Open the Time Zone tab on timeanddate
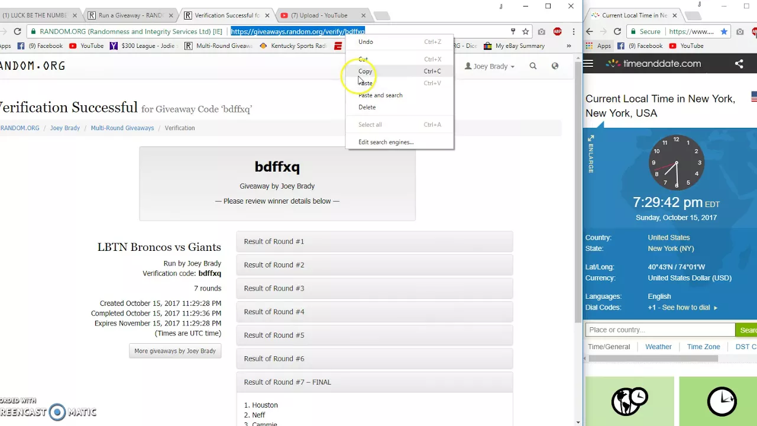This screenshot has width=757, height=426. pos(703,347)
